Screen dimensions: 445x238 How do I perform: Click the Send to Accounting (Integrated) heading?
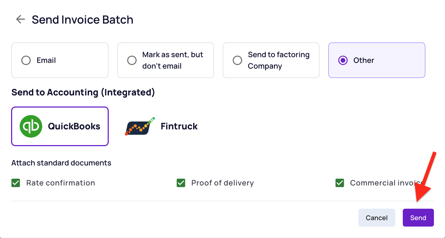pyautogui.click(x=83, y=93)
